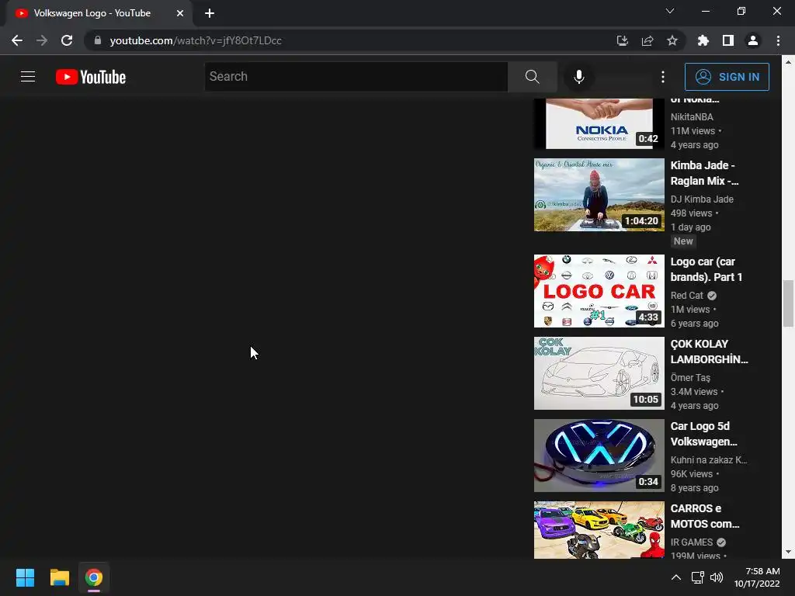Click '96K views' text
The image size is (795, 596).
[692, 474]
